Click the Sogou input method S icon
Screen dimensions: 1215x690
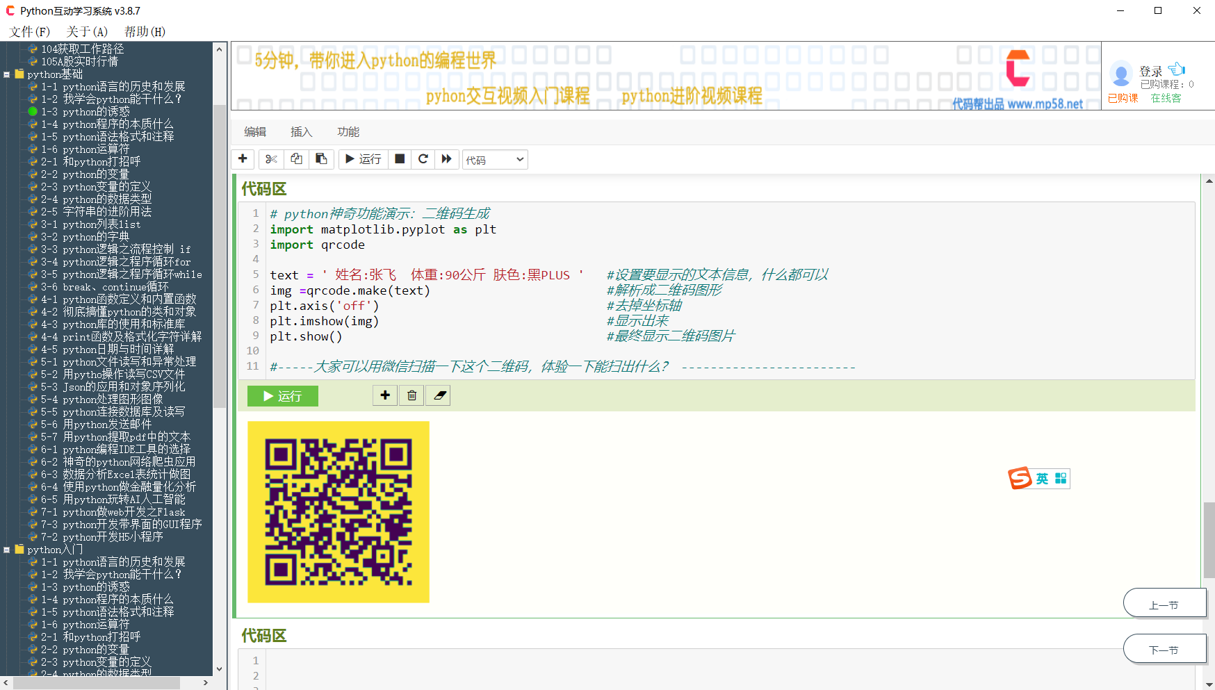pyautogui.click(x=1020, y=478)
